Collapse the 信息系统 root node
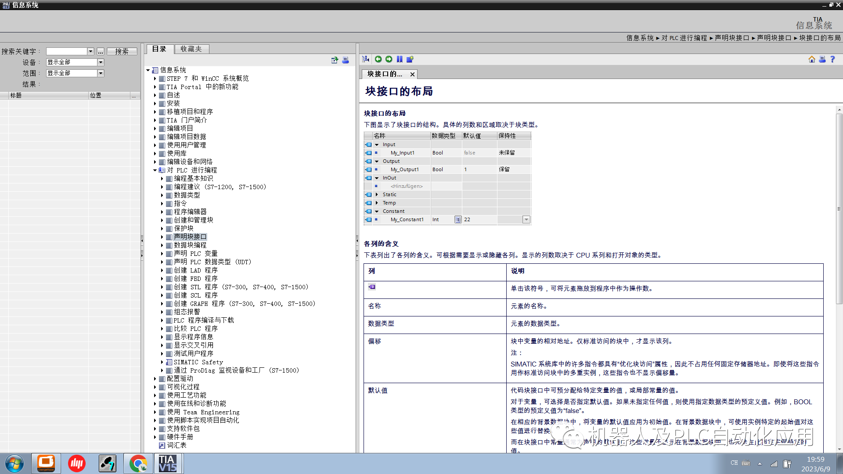The width and height of the screenshot is (843, 474). click(x=148, y=70)
